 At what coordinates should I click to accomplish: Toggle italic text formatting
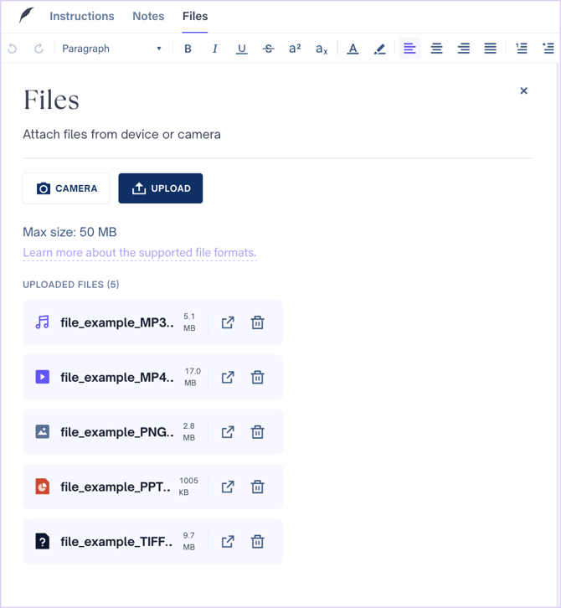click(x=214, y=49)
